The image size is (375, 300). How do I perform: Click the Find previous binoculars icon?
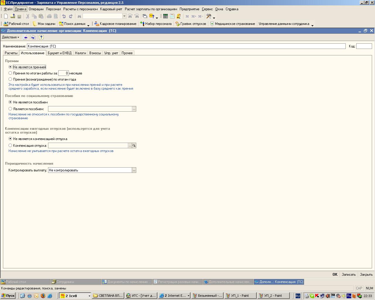pos(137,16)
